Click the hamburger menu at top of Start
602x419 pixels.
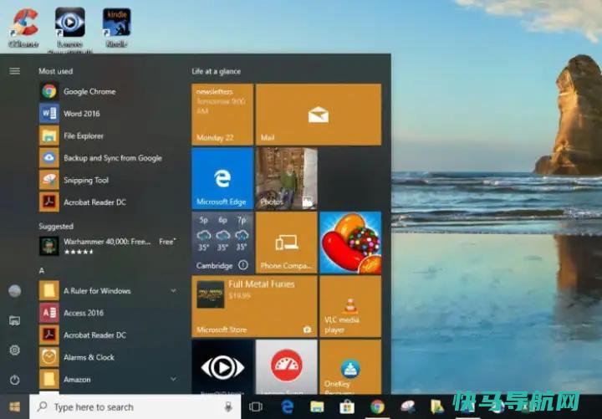[x=14, y=71]
